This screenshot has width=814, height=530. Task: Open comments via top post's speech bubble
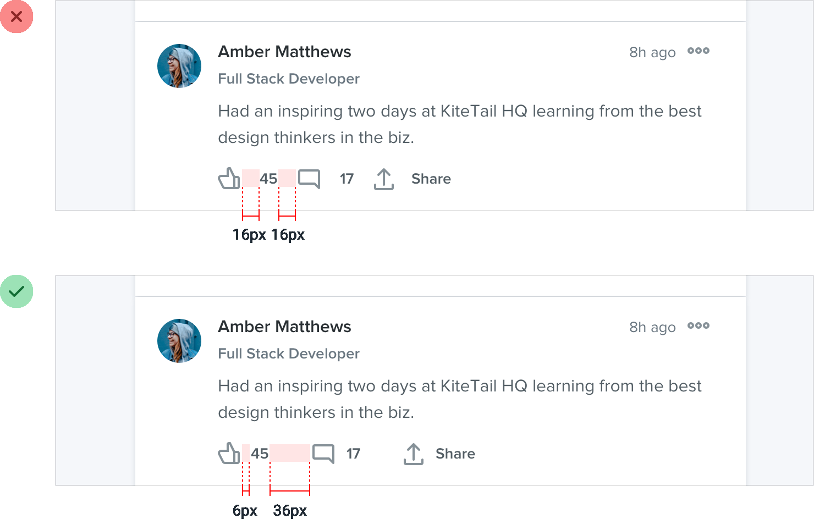tap(309, 179)
